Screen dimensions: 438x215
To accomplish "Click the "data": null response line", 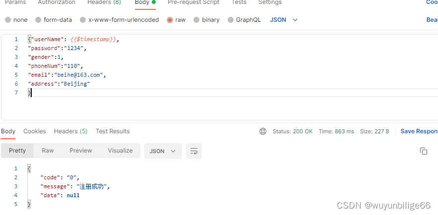I will (60, 195).
